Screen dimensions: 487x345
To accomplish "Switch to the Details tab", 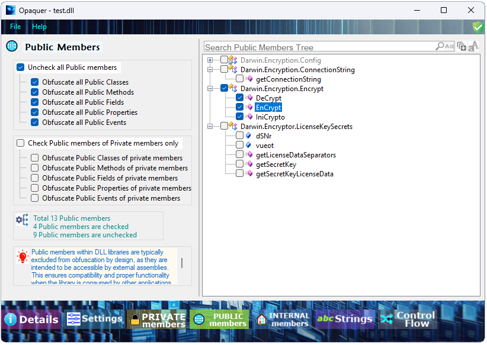I will 31,319.
